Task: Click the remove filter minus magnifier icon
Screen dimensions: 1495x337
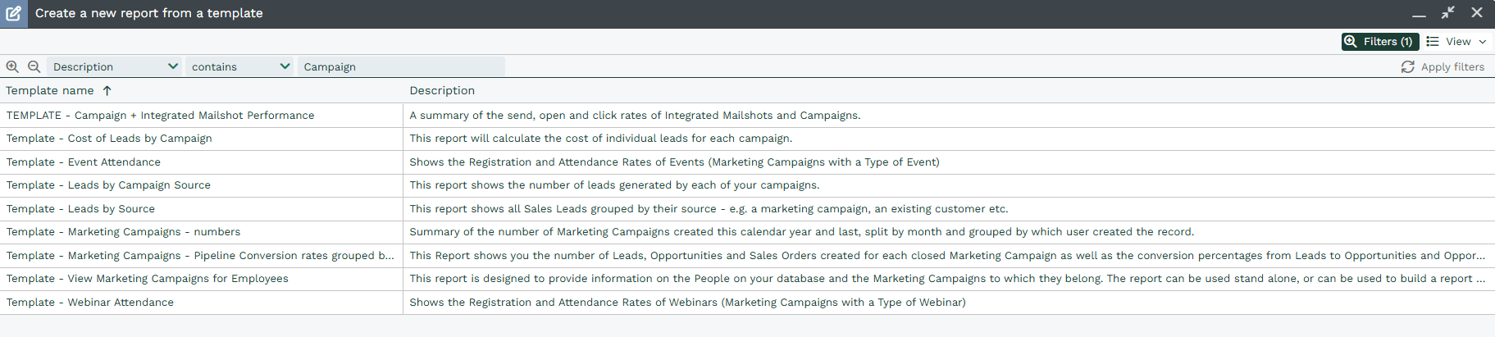Action: coord(34,66)
